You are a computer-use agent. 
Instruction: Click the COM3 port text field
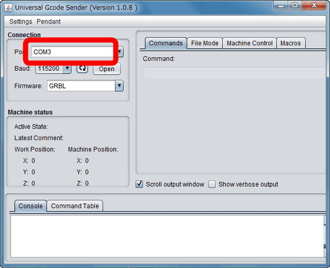(x=72, y=52)
